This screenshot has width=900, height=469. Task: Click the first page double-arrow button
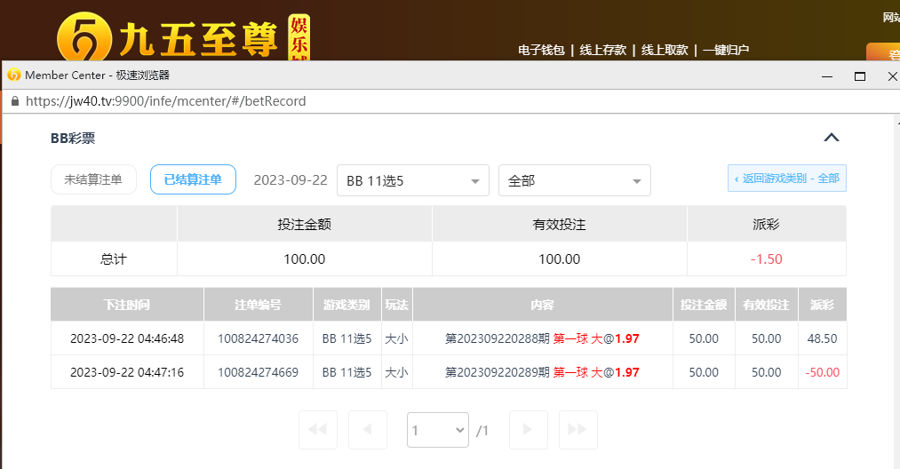(317, 430)
